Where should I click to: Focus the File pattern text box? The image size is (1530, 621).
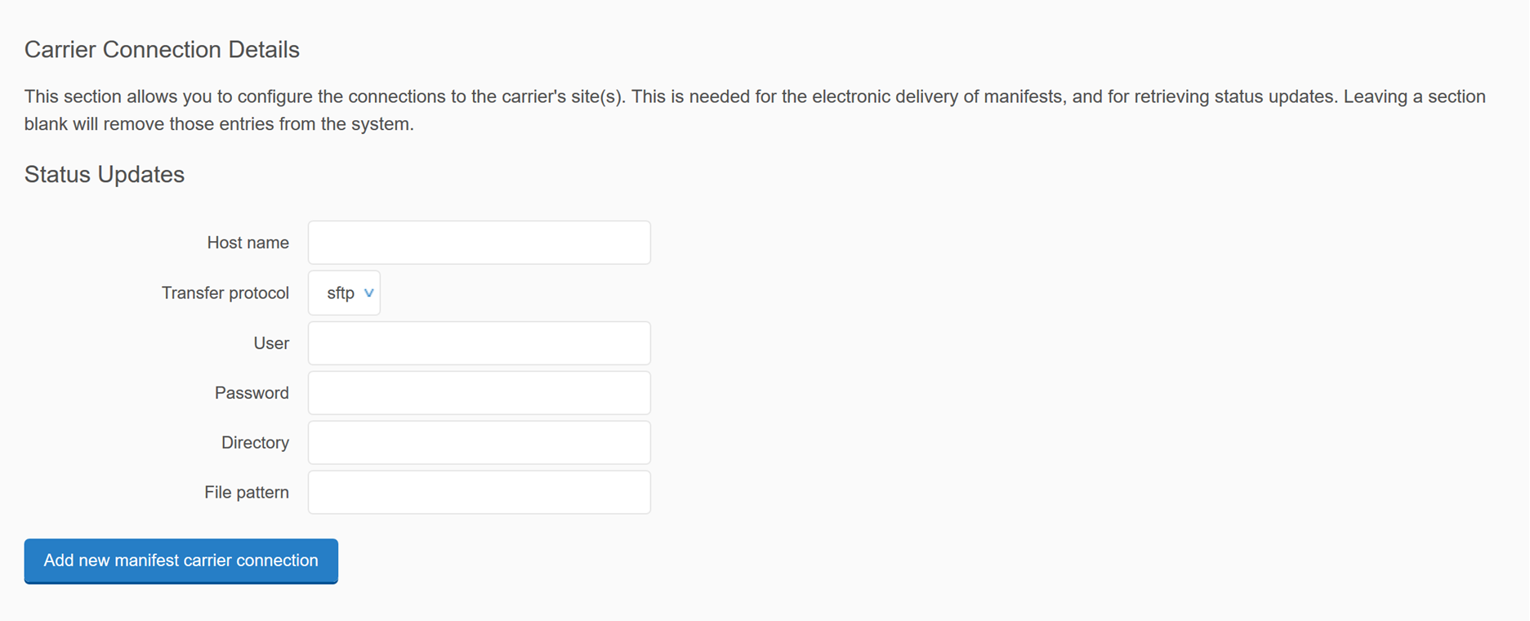(479, 493)
